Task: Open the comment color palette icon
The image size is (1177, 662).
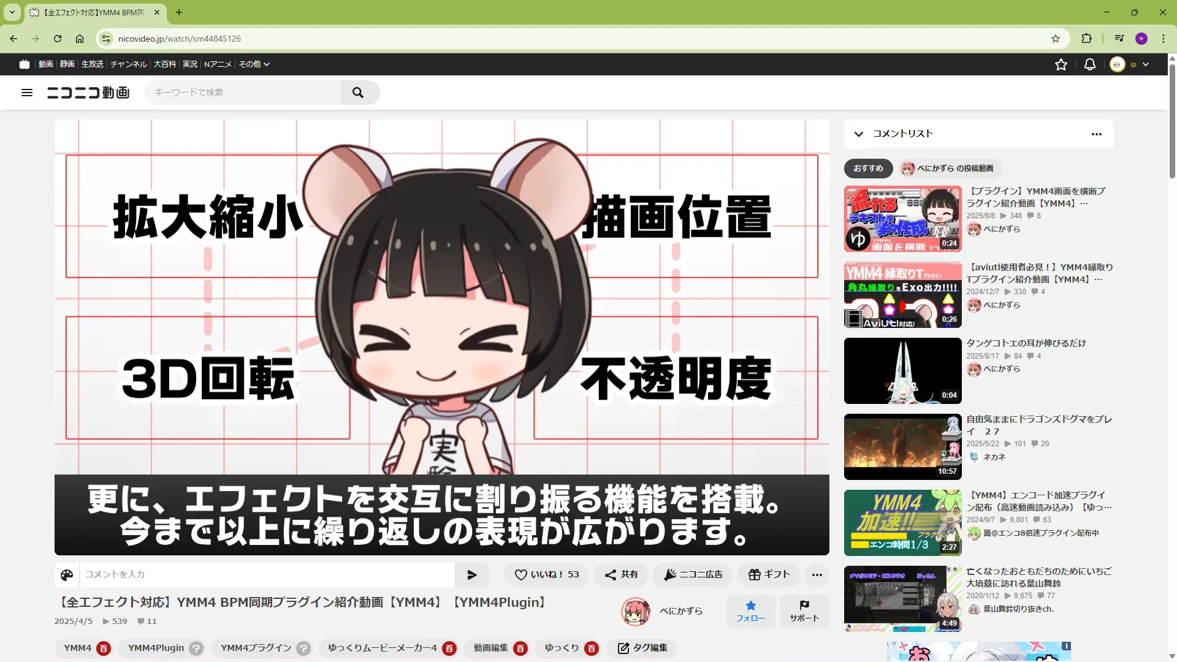Action: pyautogui.click(x=67, y=575)
